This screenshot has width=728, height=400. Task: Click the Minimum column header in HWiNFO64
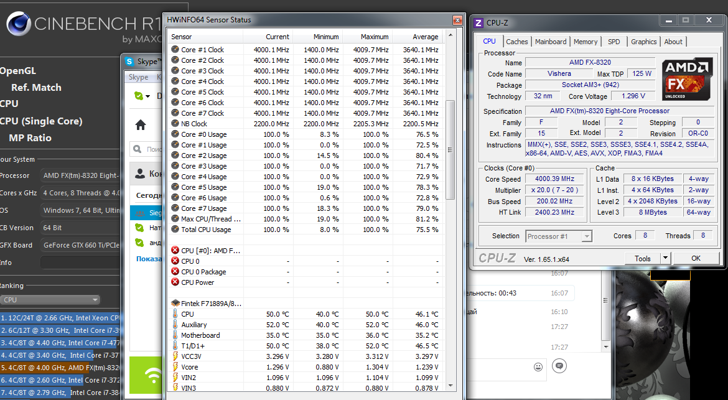(317, 37)
